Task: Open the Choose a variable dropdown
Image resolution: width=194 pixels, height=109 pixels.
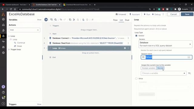Action: (x=164, y=73)
